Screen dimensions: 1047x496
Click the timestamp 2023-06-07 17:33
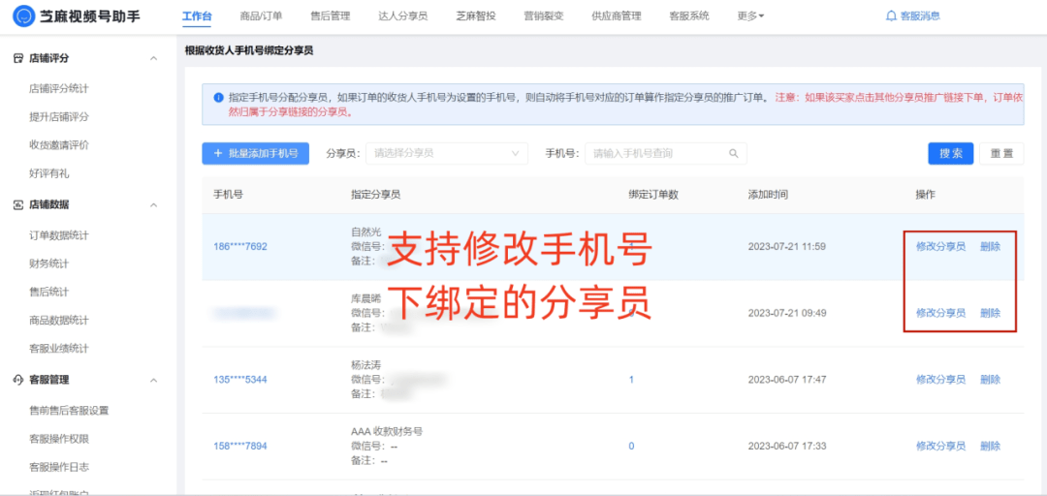coord(787,446)
